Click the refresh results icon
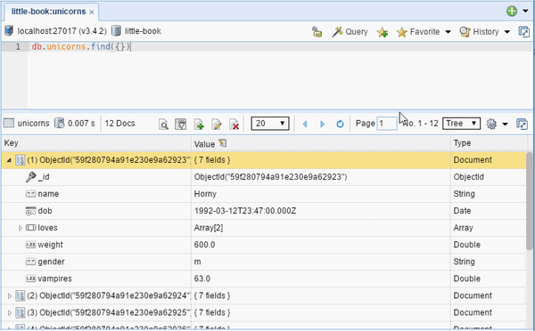535x331 pixels. point(340,124)
